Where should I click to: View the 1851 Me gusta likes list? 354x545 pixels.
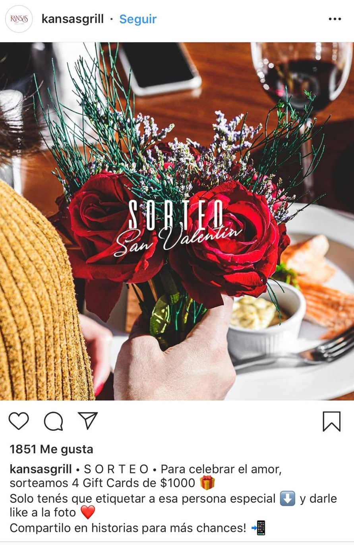click(x=51, y=449)
